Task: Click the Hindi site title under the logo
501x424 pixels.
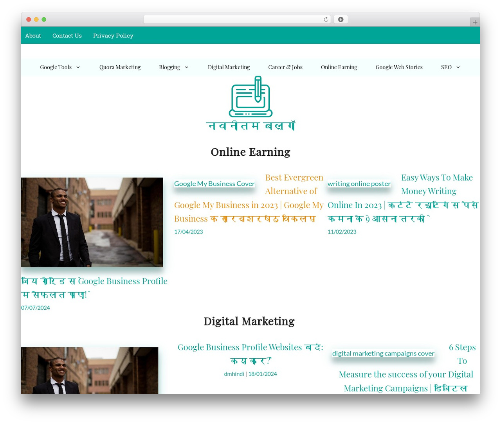Action: [250, 126]
